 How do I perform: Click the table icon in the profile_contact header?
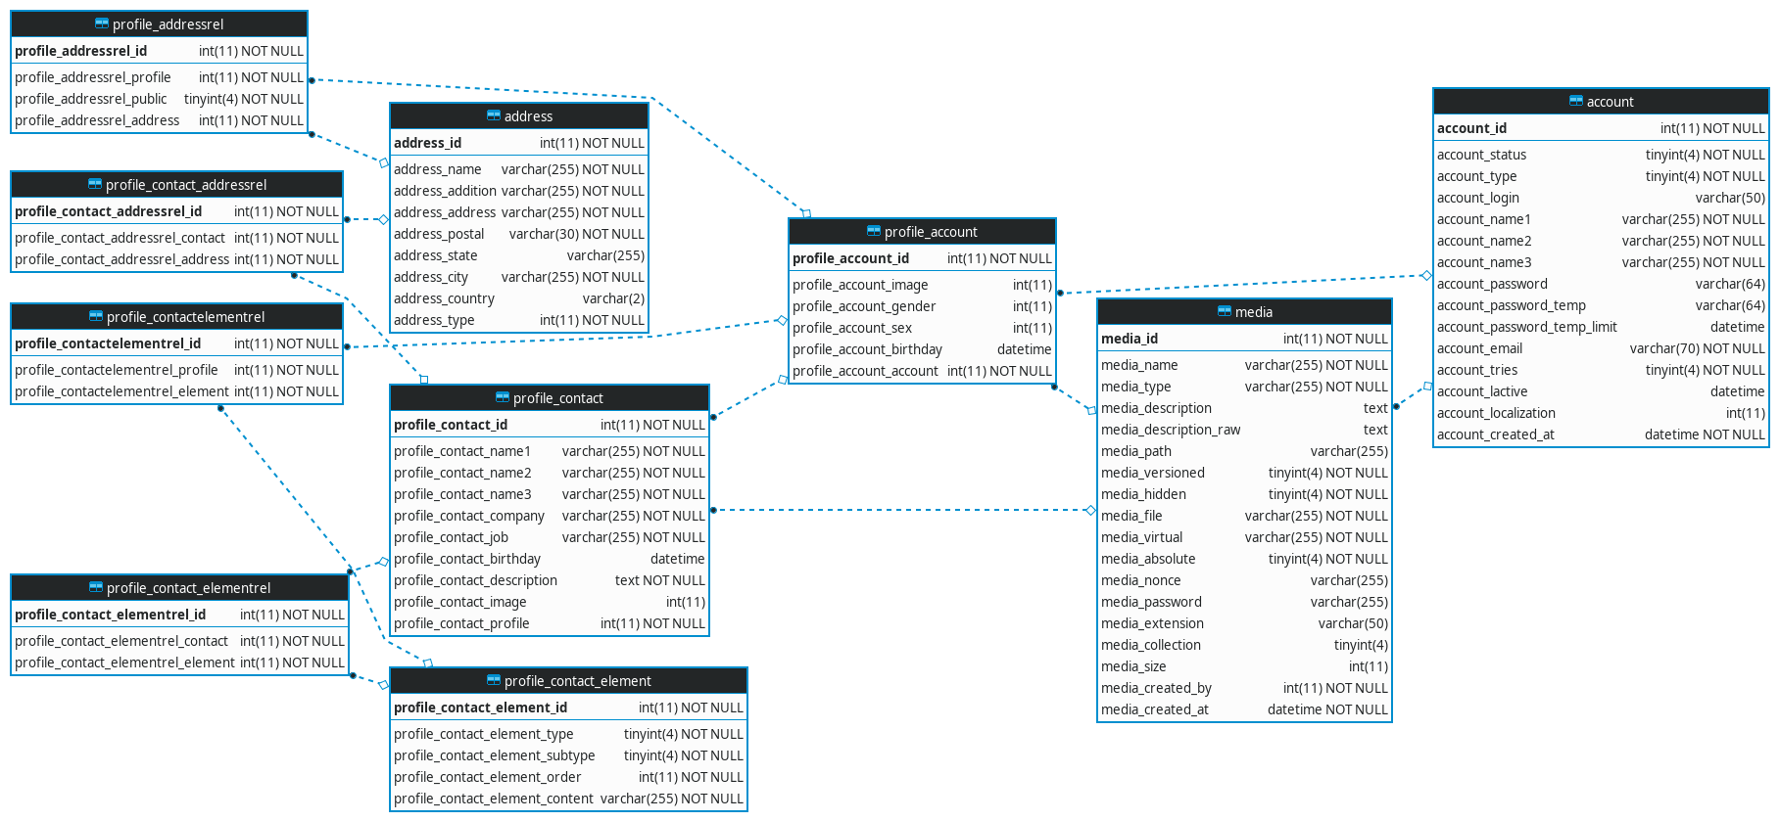pyautogui.click(x=503, y=397)
